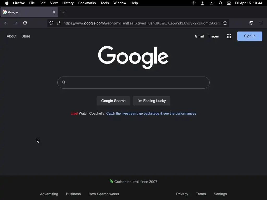This screenshot has height=200, width=267.
Task: Open the Store link
Action: (26, 36)
